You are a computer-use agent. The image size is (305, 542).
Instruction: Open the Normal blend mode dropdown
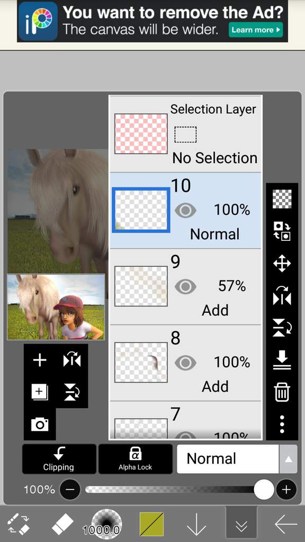[x=228, y=459]
